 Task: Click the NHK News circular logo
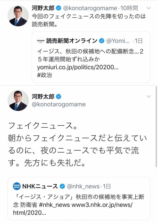click(x=17, y=186)
